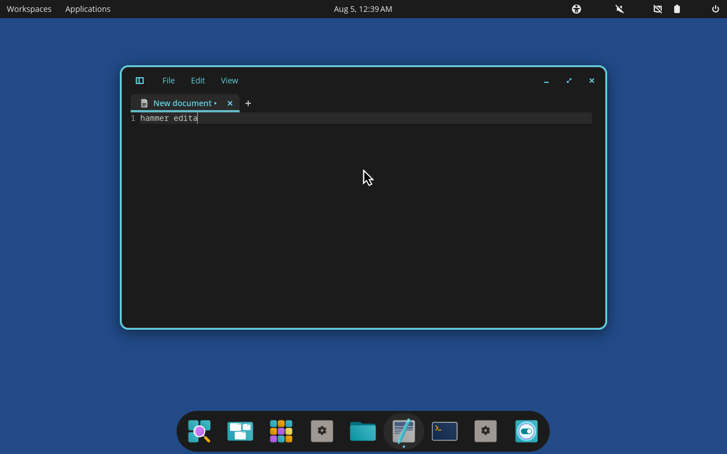
Task: Open the accessibility applet icon
Action: click(x=576, y=9)
